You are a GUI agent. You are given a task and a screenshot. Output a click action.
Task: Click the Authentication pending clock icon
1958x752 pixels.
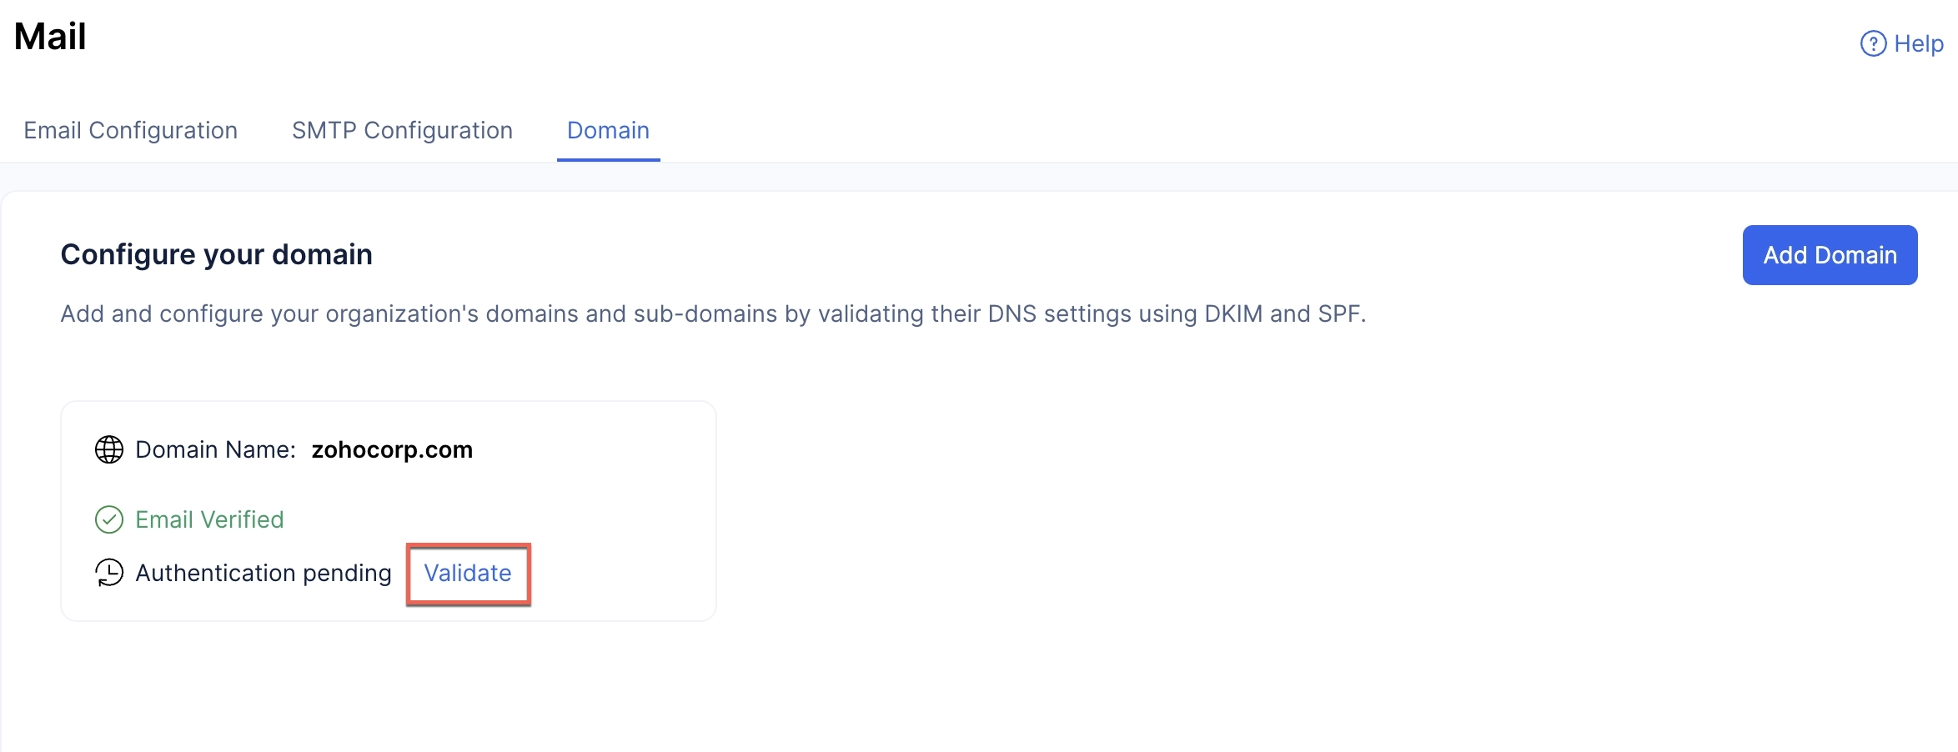click(x=109, y=573)
